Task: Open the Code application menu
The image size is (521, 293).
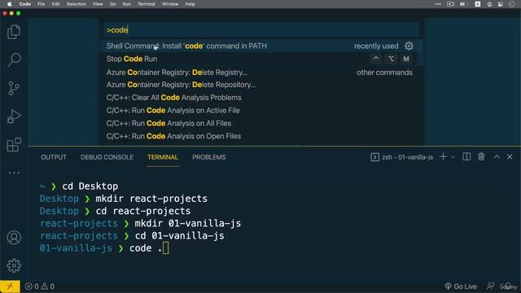Action: tap(25, 4)
